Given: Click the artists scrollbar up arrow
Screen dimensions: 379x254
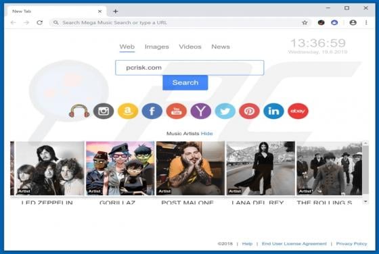Looking at the screenshot, I should (x=365, y=143).
